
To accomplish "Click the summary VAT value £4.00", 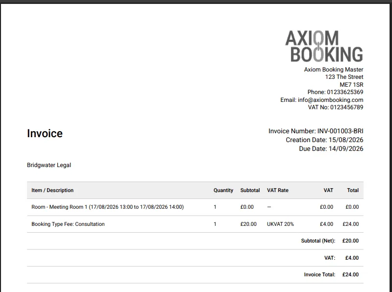I will 352,258.
